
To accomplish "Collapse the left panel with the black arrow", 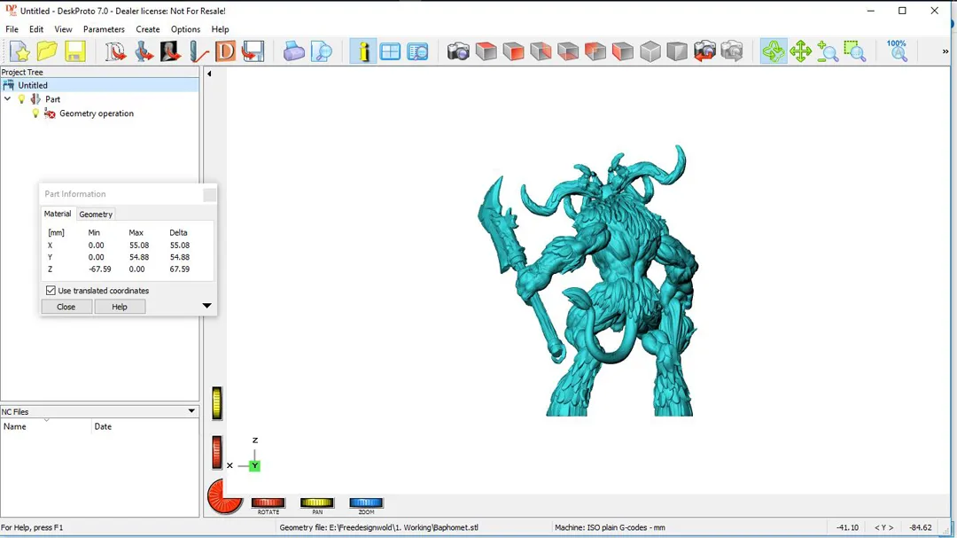I will [209, 74].
